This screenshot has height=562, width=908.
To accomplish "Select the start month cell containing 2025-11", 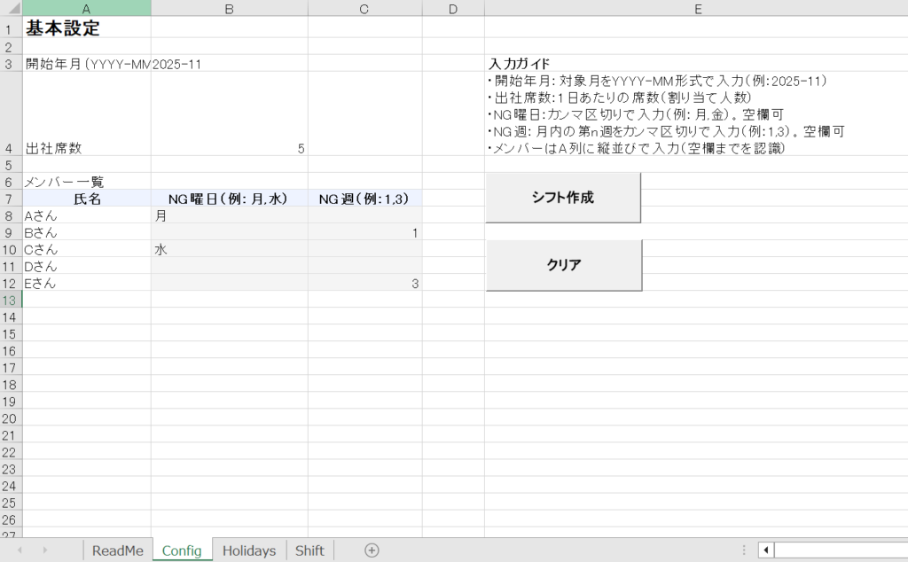I will click(x=229, y=64).
